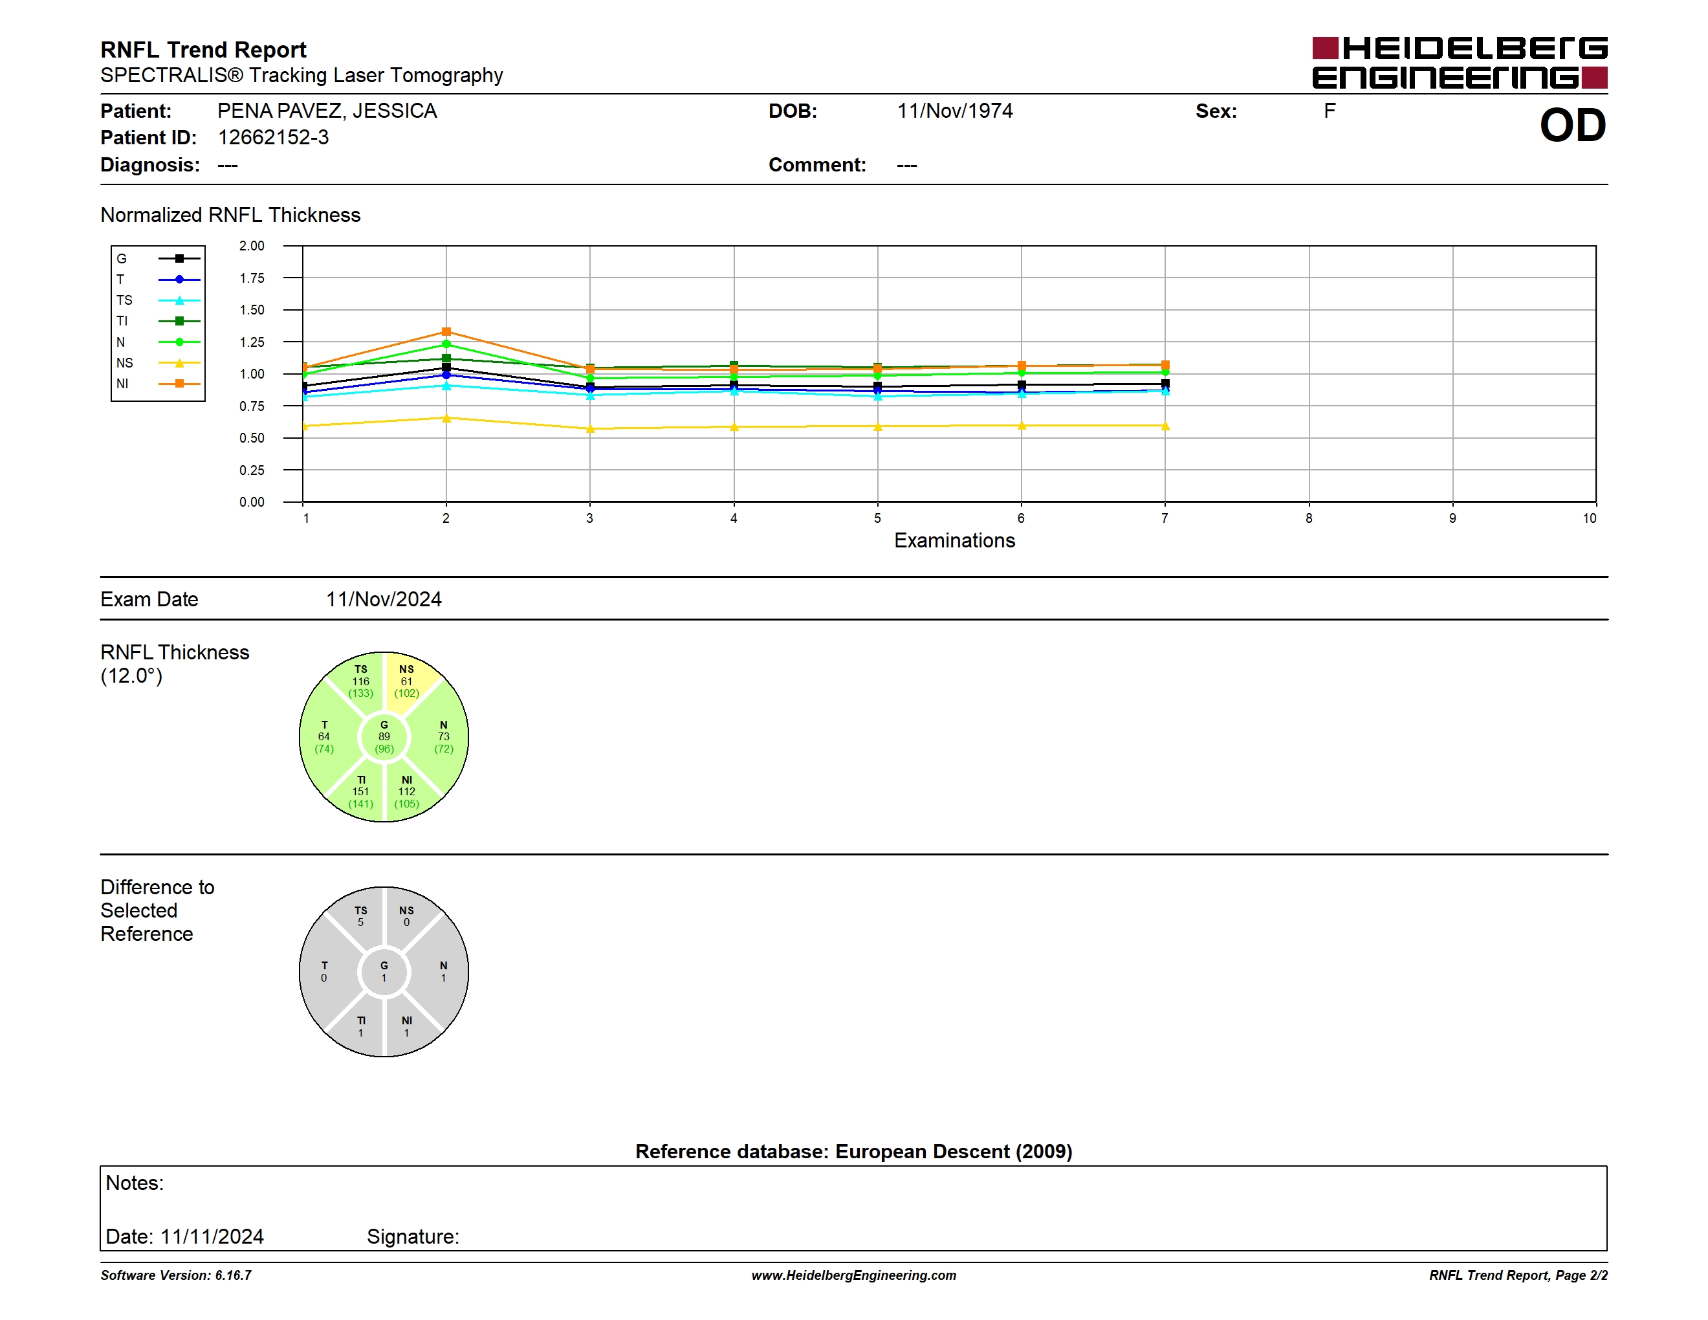Image resolution: width=1708 pixels, height=1320 pixels.
Task: Click 'Difference to Selected Reference' label
Action: 157,910
